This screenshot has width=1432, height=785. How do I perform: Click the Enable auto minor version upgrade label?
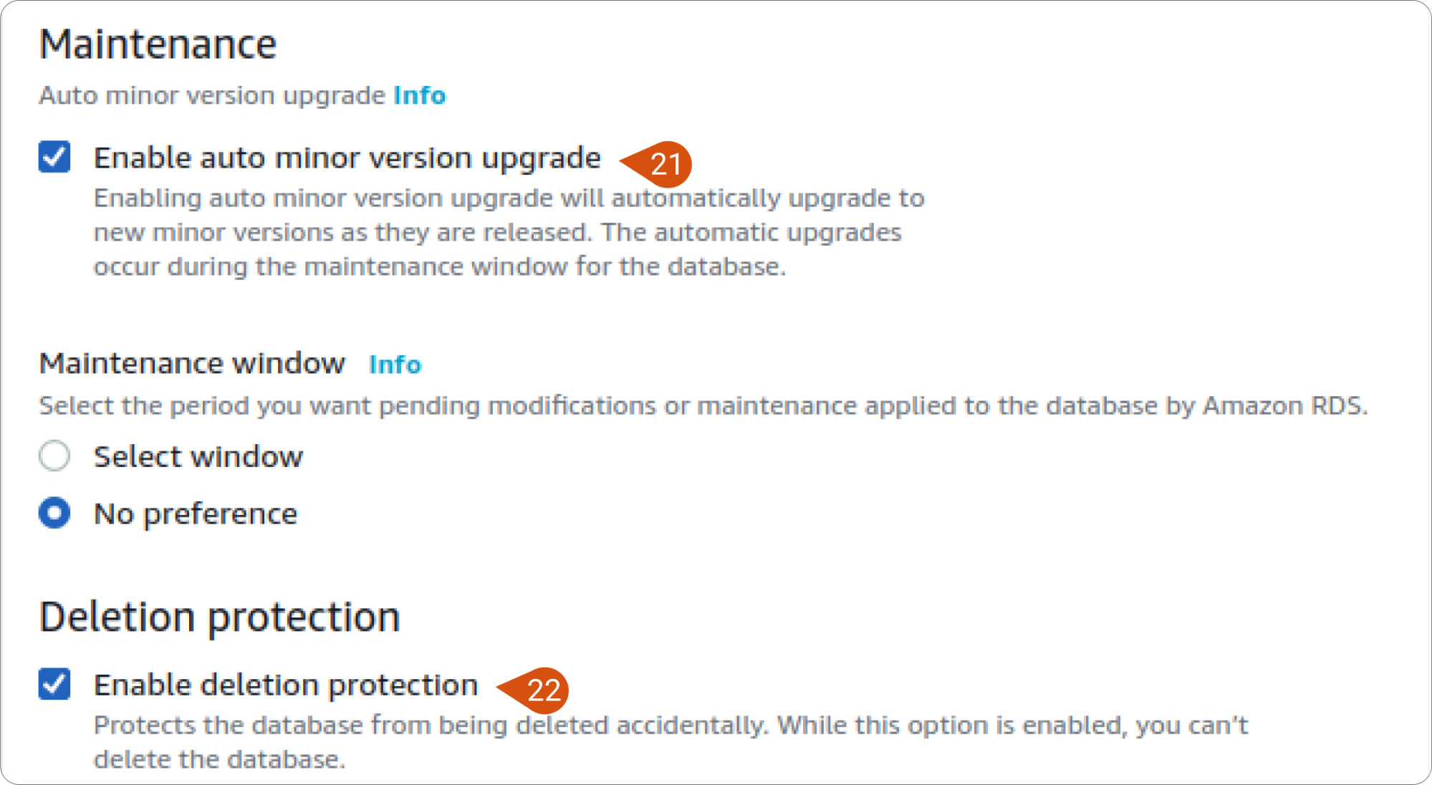coord(347,158)
